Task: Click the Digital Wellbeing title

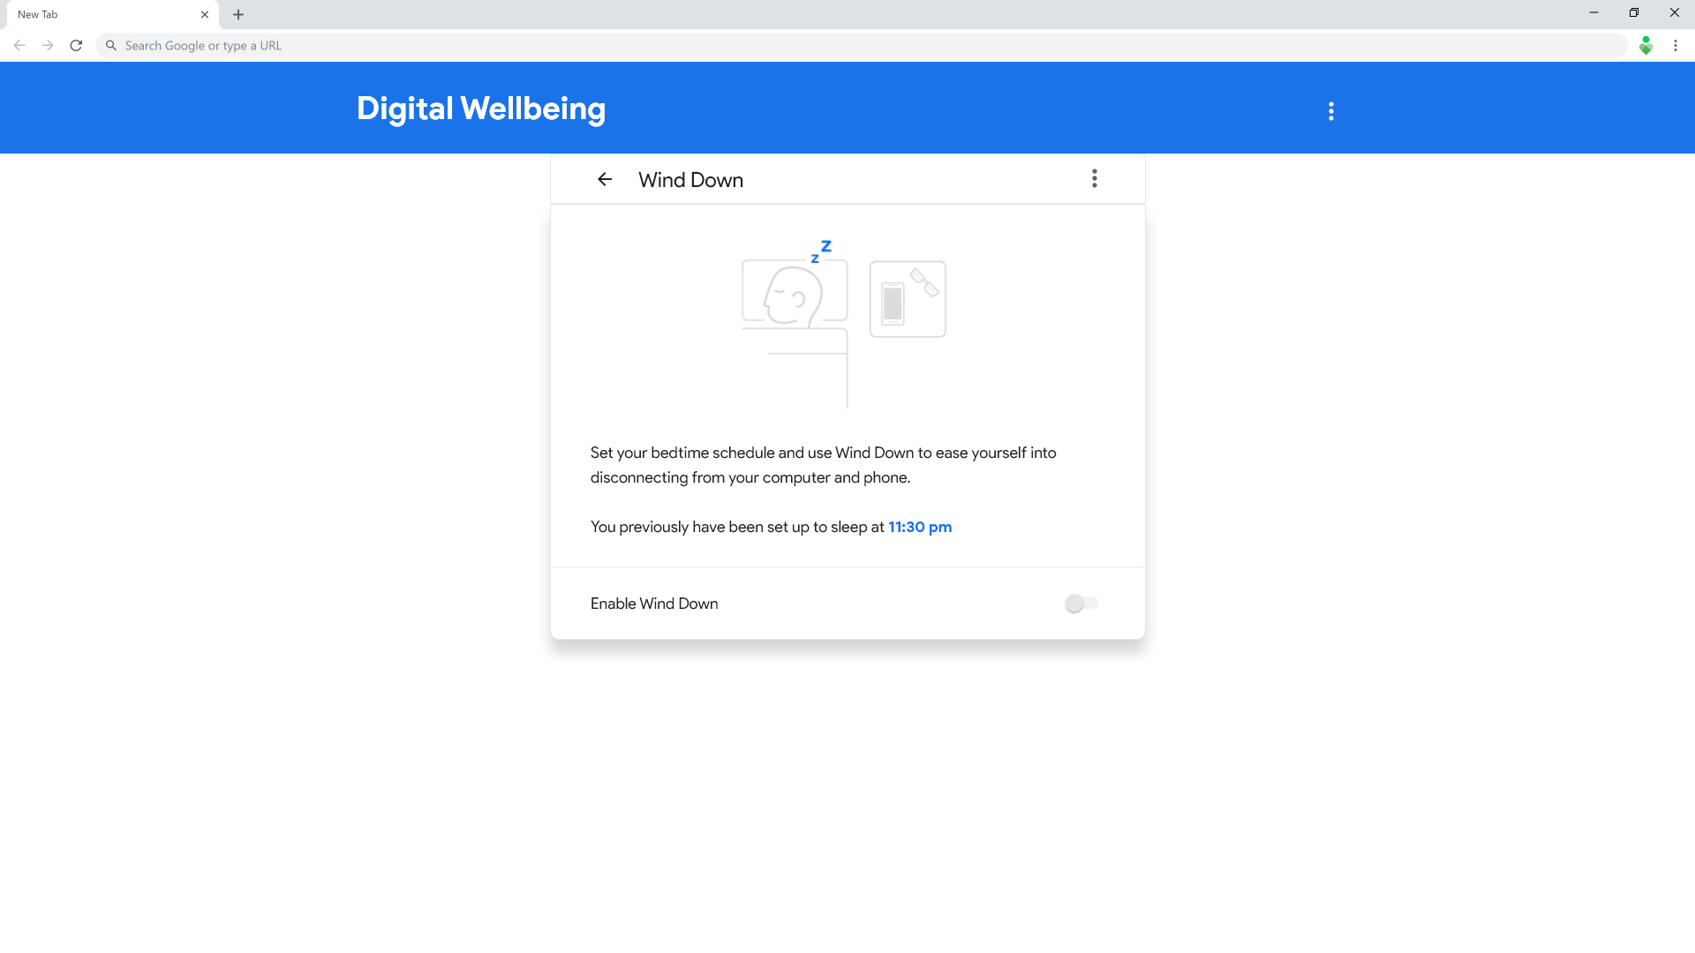Action: pos(480,109)
